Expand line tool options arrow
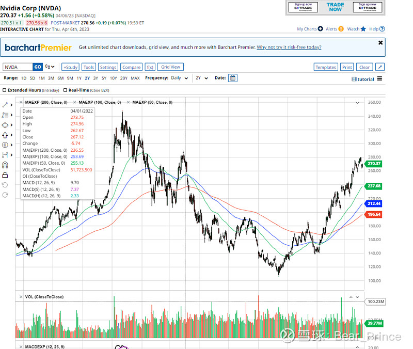This screenshot has width=413, height=349. coord(11,105)
